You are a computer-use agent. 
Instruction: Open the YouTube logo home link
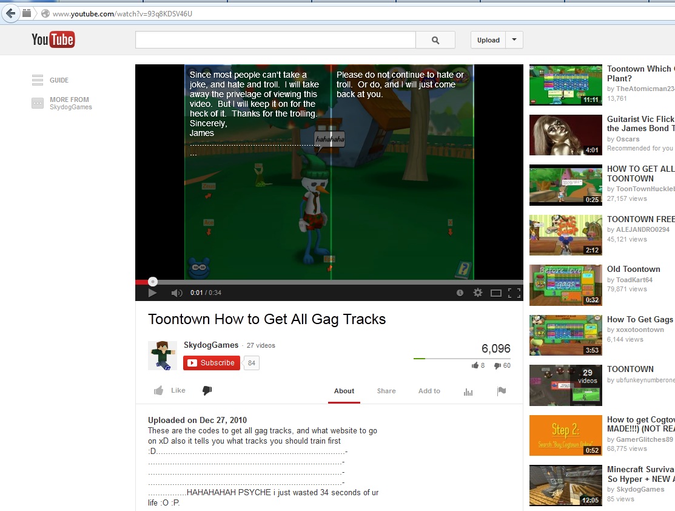[53, 39]
